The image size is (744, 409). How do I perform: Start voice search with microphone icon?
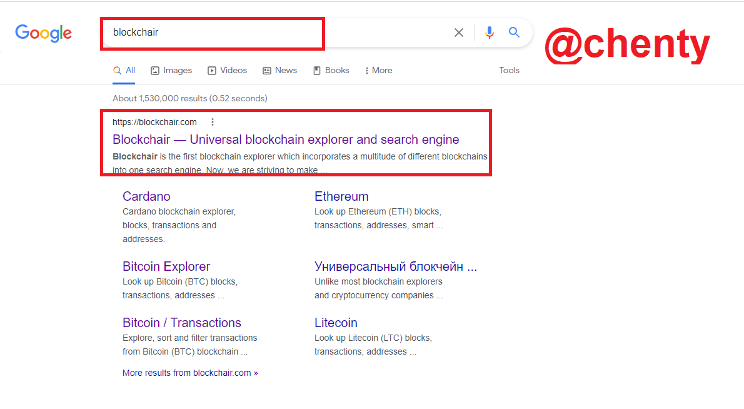coord(490,33)
